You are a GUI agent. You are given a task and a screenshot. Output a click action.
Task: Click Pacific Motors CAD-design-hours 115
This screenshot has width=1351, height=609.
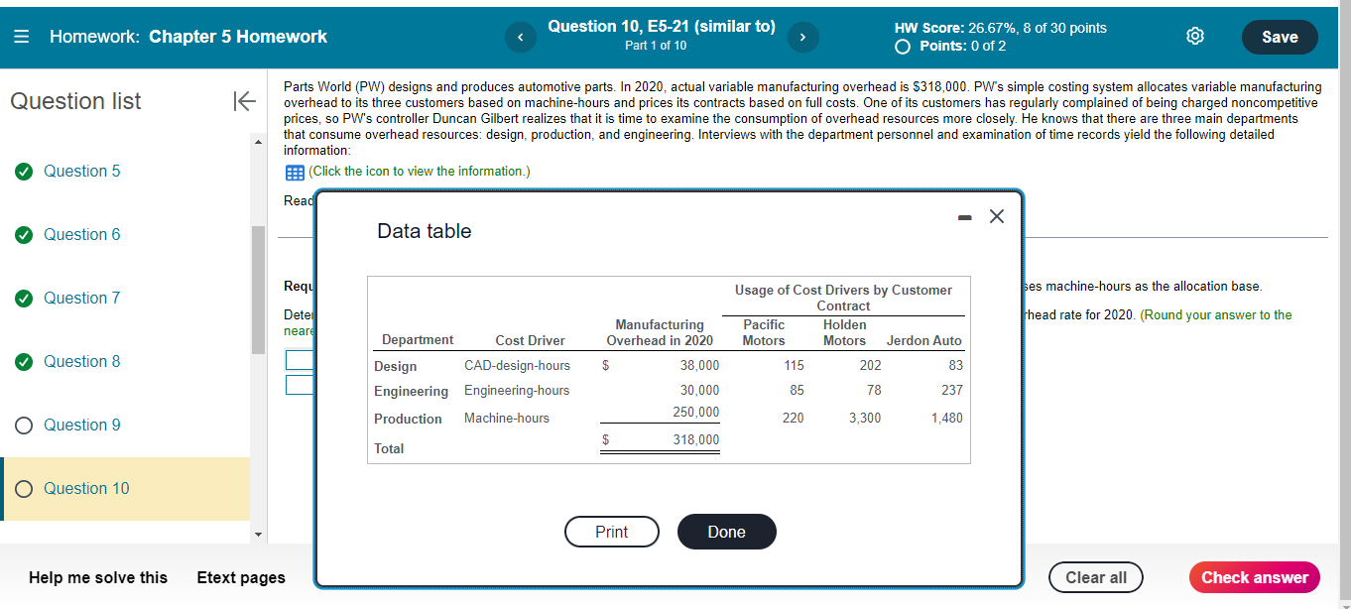pyautogui.click(x=794, y=366)
